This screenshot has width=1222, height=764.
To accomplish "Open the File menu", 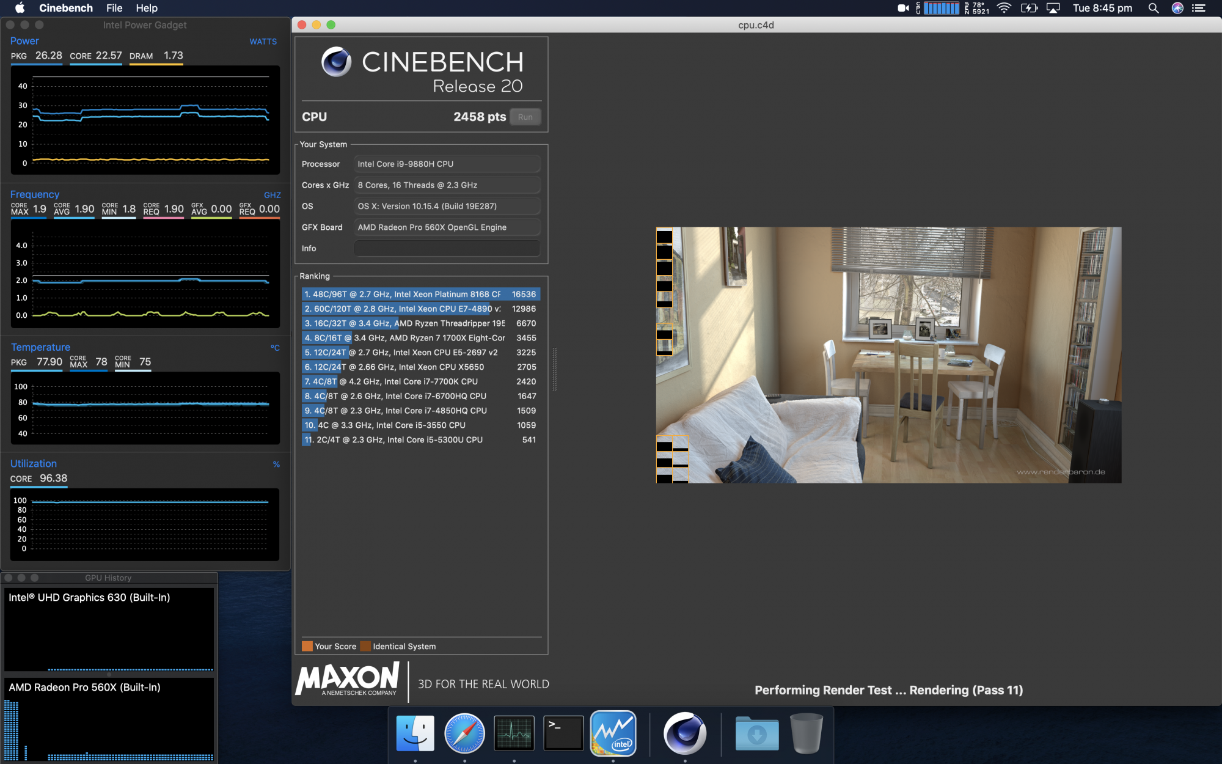I will pos(114,8).
